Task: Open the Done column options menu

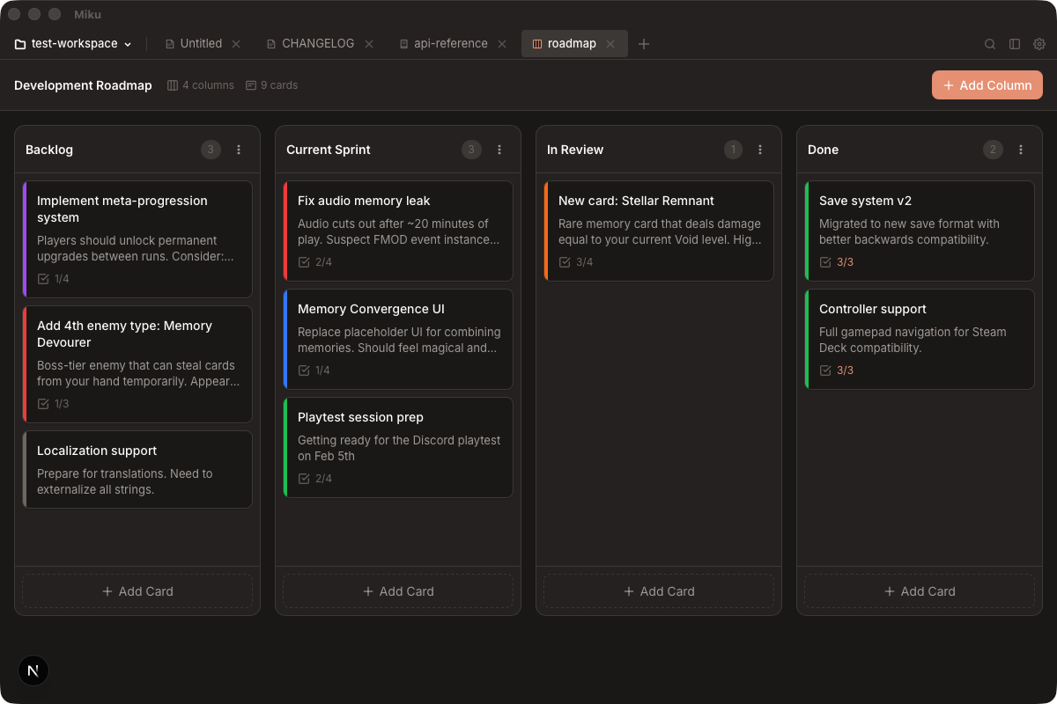Action: [x=1021, y=150]
